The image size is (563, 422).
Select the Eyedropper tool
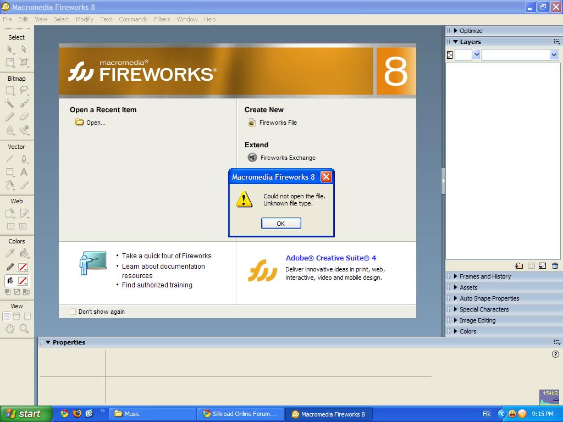[10, 253]
